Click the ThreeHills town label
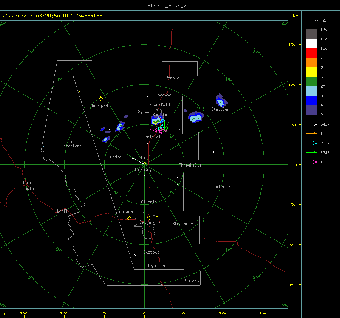Viewport: 340px width, 318px height. point(190,165)
